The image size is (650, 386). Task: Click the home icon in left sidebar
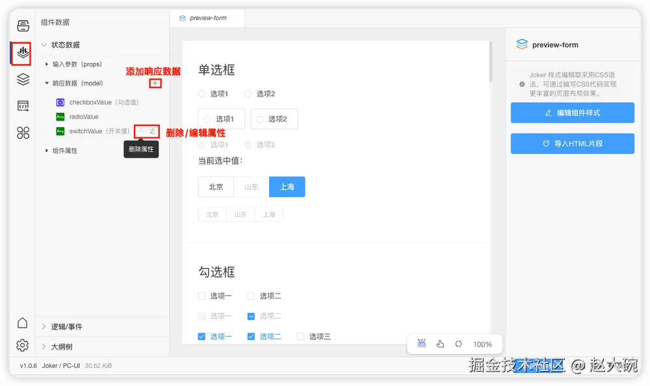(x=23, y=322)
